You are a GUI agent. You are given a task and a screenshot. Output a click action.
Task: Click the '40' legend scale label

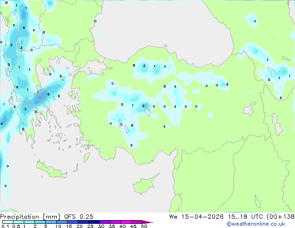122,226
